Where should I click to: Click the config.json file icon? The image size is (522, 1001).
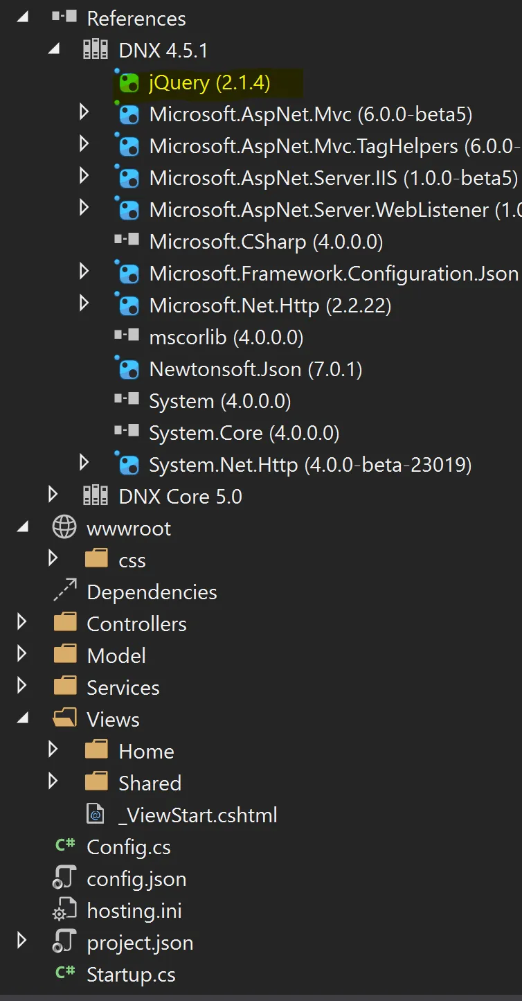click(x=64, y=878)
